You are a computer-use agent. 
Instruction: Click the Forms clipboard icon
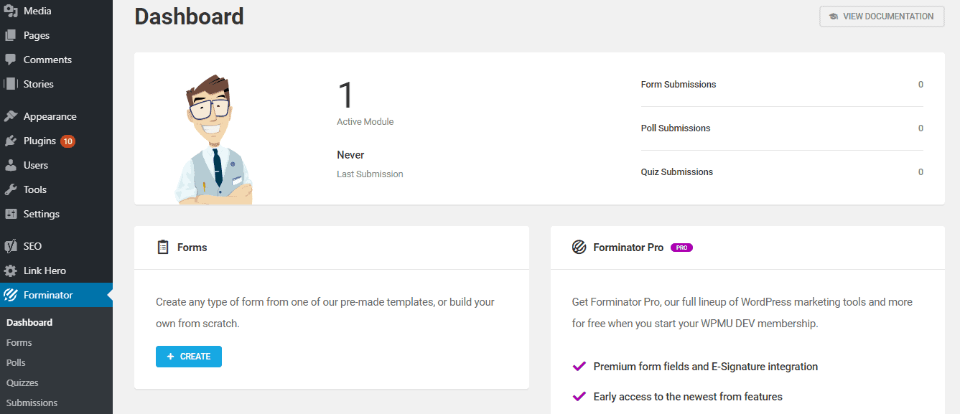pyautogui.click(x=163, y=247)
